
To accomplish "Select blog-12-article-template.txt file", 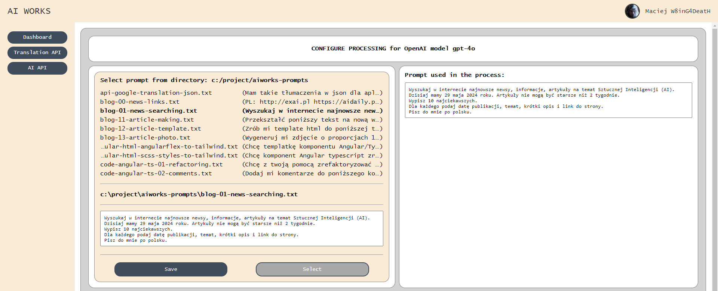I will (151, 129).
